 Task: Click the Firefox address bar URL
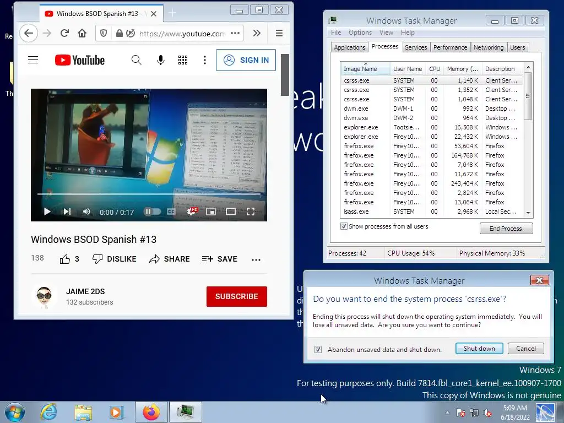[182, 34]
